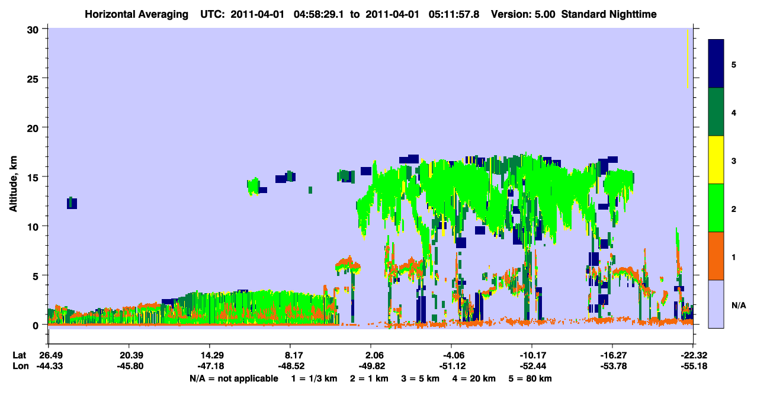Click the 'N/A = not applicable' legend text
Screen dimensions: 770x395
click(x=233, y=378)
